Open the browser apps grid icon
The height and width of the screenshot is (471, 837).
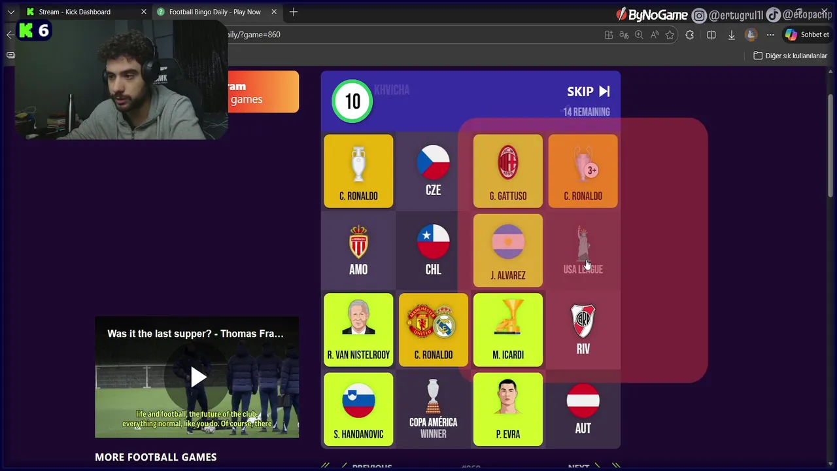click(609, 35)
